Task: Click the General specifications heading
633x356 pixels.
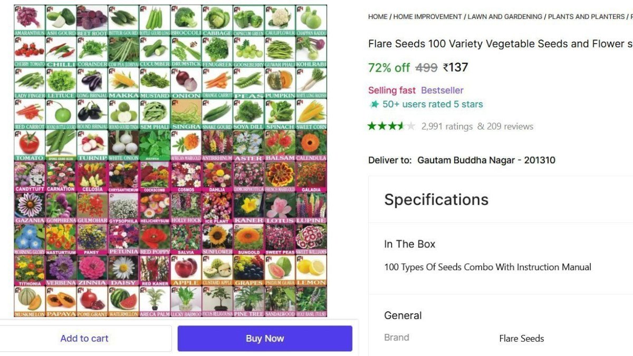Action: 402,315
